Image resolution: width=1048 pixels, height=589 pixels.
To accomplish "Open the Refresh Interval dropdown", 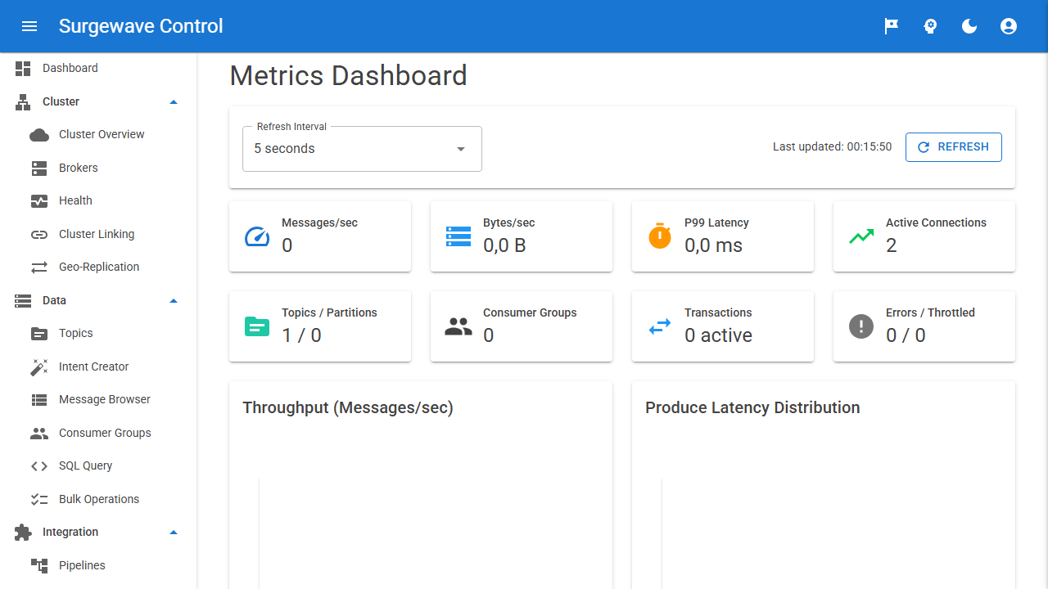I will point(362,149).
